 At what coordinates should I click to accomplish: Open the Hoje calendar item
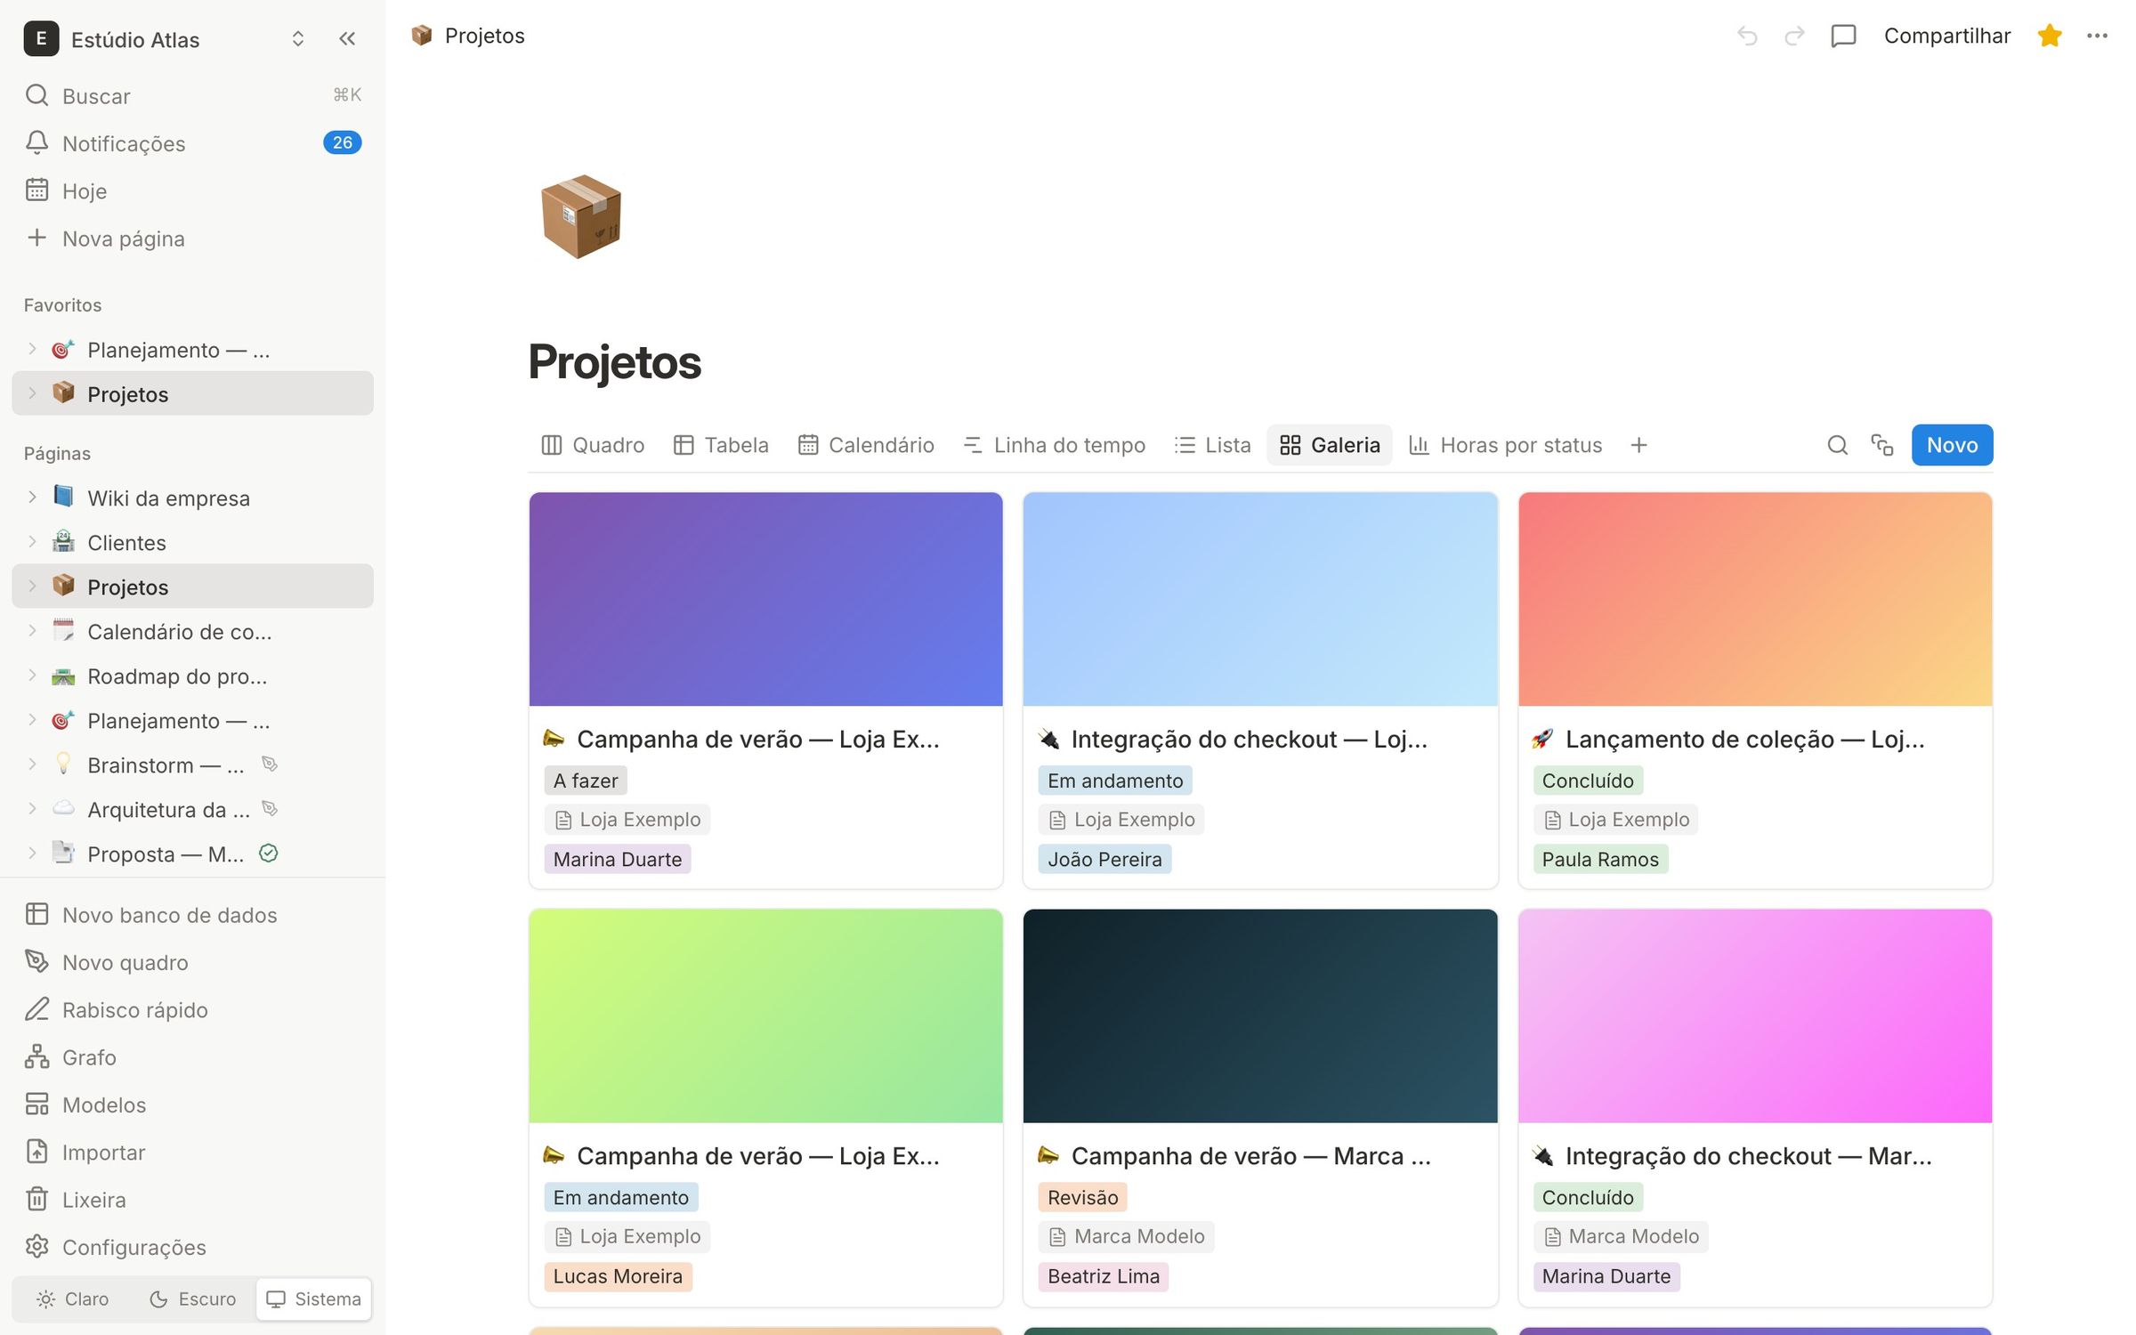pos(192,190)
